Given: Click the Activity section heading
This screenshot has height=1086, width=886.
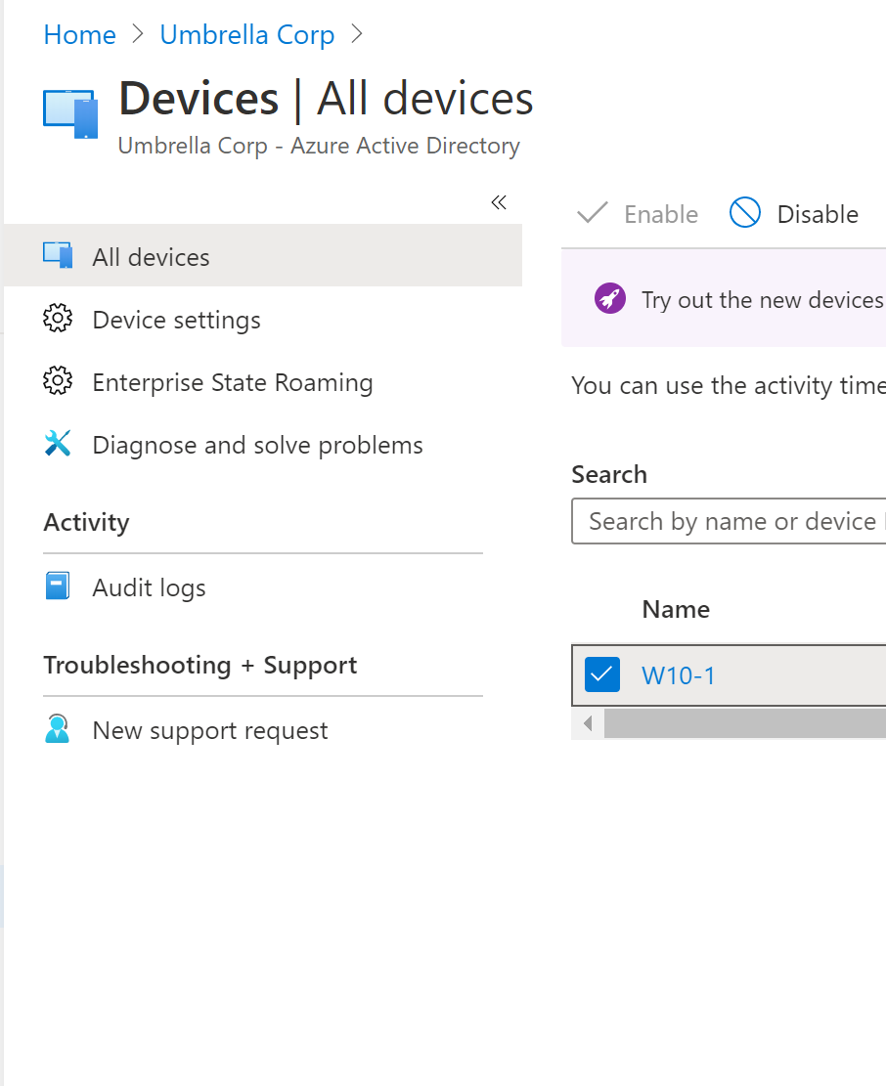Looking at the screenshot, I should tap(87, 522).
